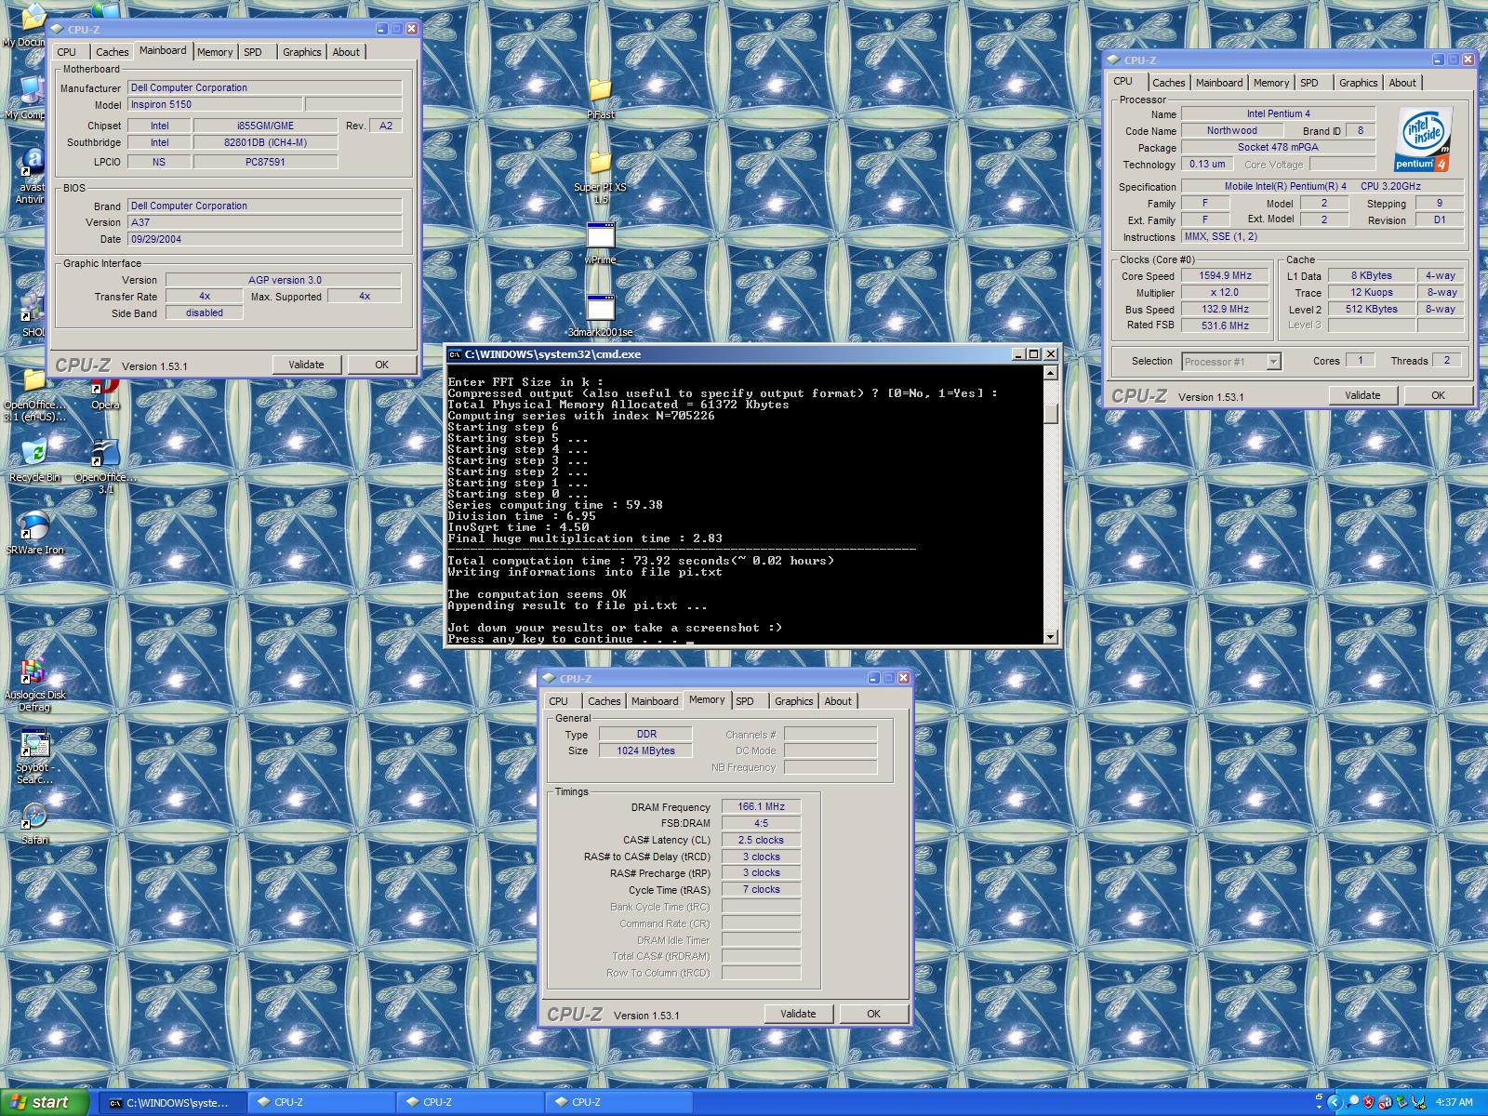Click Validate in Memory CPU-Z window
The image size is (1488, 1116).
(x=798, y=1014)
